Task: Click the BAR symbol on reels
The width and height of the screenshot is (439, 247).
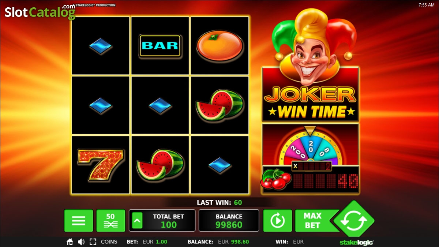Action: tap(160, 45)
